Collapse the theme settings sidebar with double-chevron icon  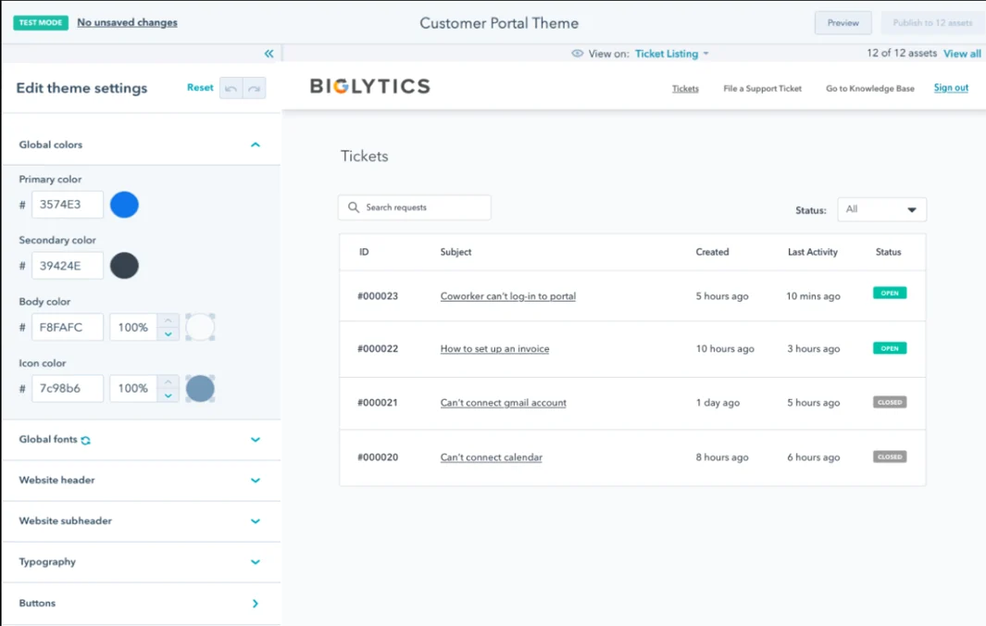coord(268,54)
